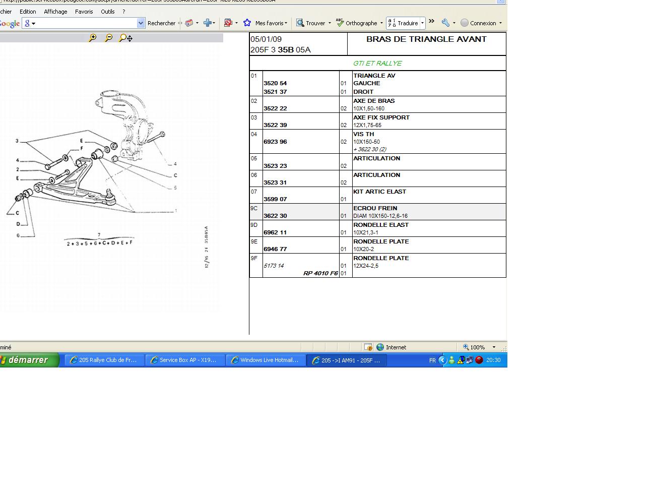Click the démarrer Start button

click(28, 360)
